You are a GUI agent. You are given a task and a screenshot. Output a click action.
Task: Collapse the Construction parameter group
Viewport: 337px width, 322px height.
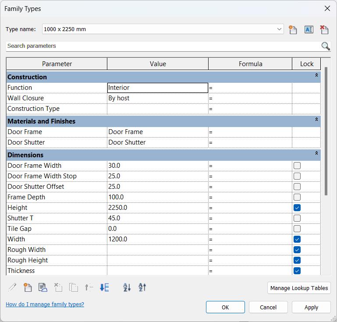click(316, 76)
